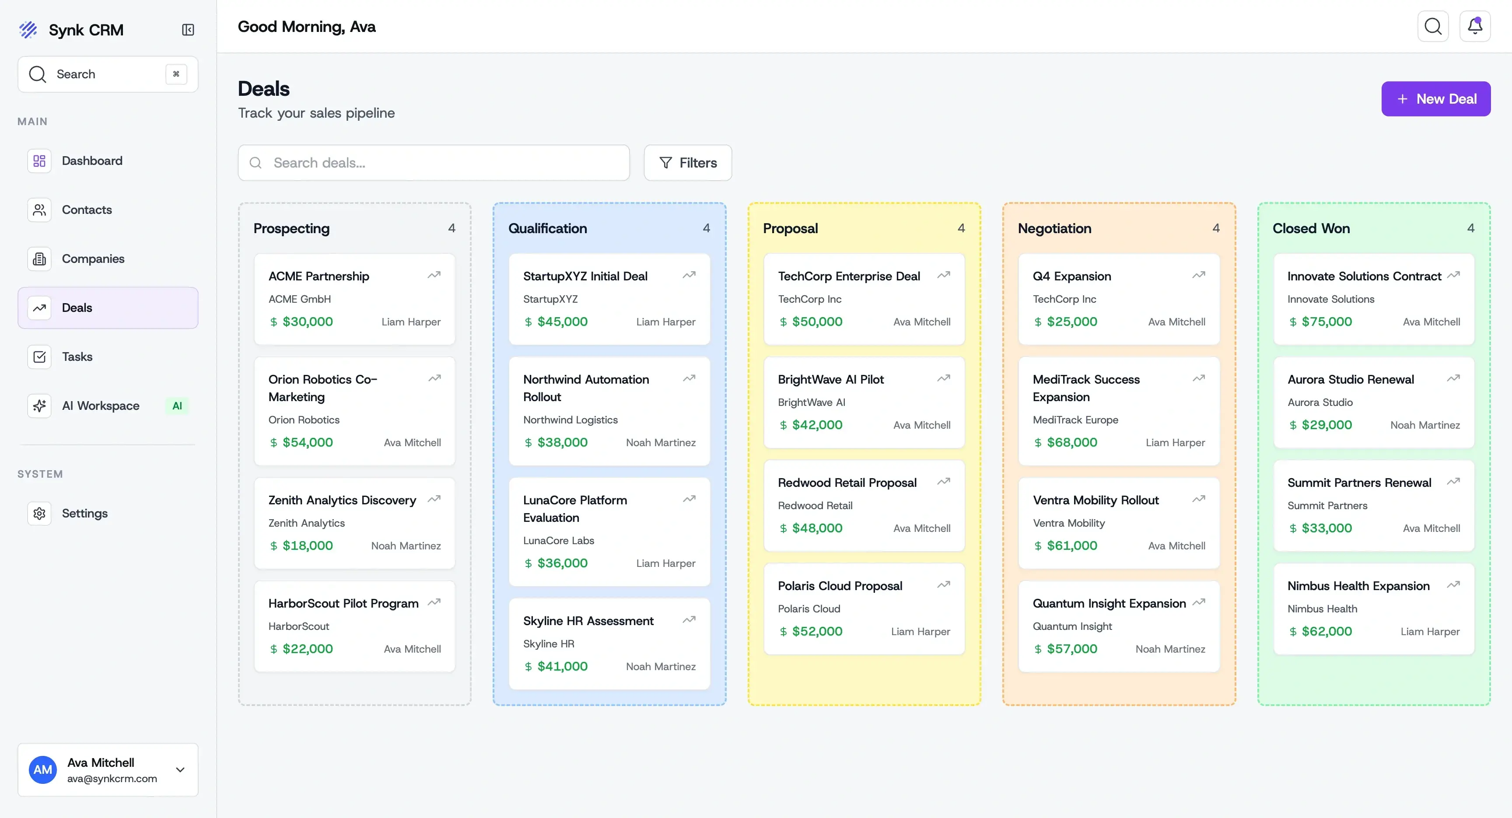Viewport: 1512px width, 818px height.
Task: Open the Dashboard from the sidebar
Action: tap(92, 160)
